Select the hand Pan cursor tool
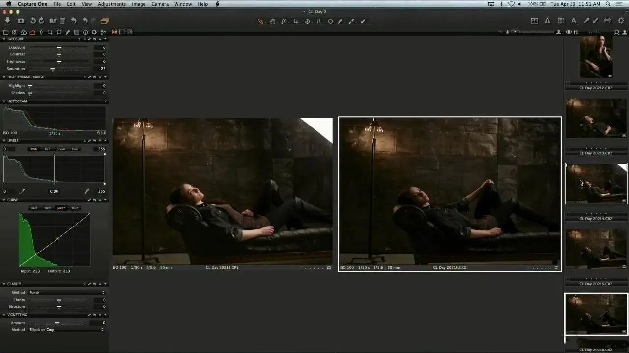 pos(272,21)
